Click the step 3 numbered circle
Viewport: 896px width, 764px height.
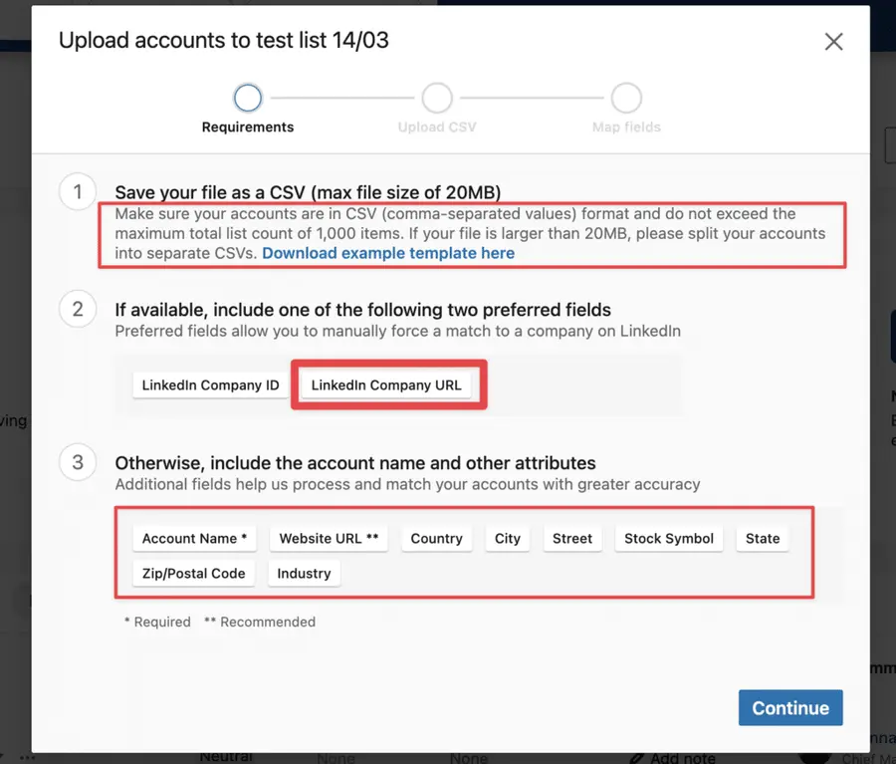[x=77, y=462]
